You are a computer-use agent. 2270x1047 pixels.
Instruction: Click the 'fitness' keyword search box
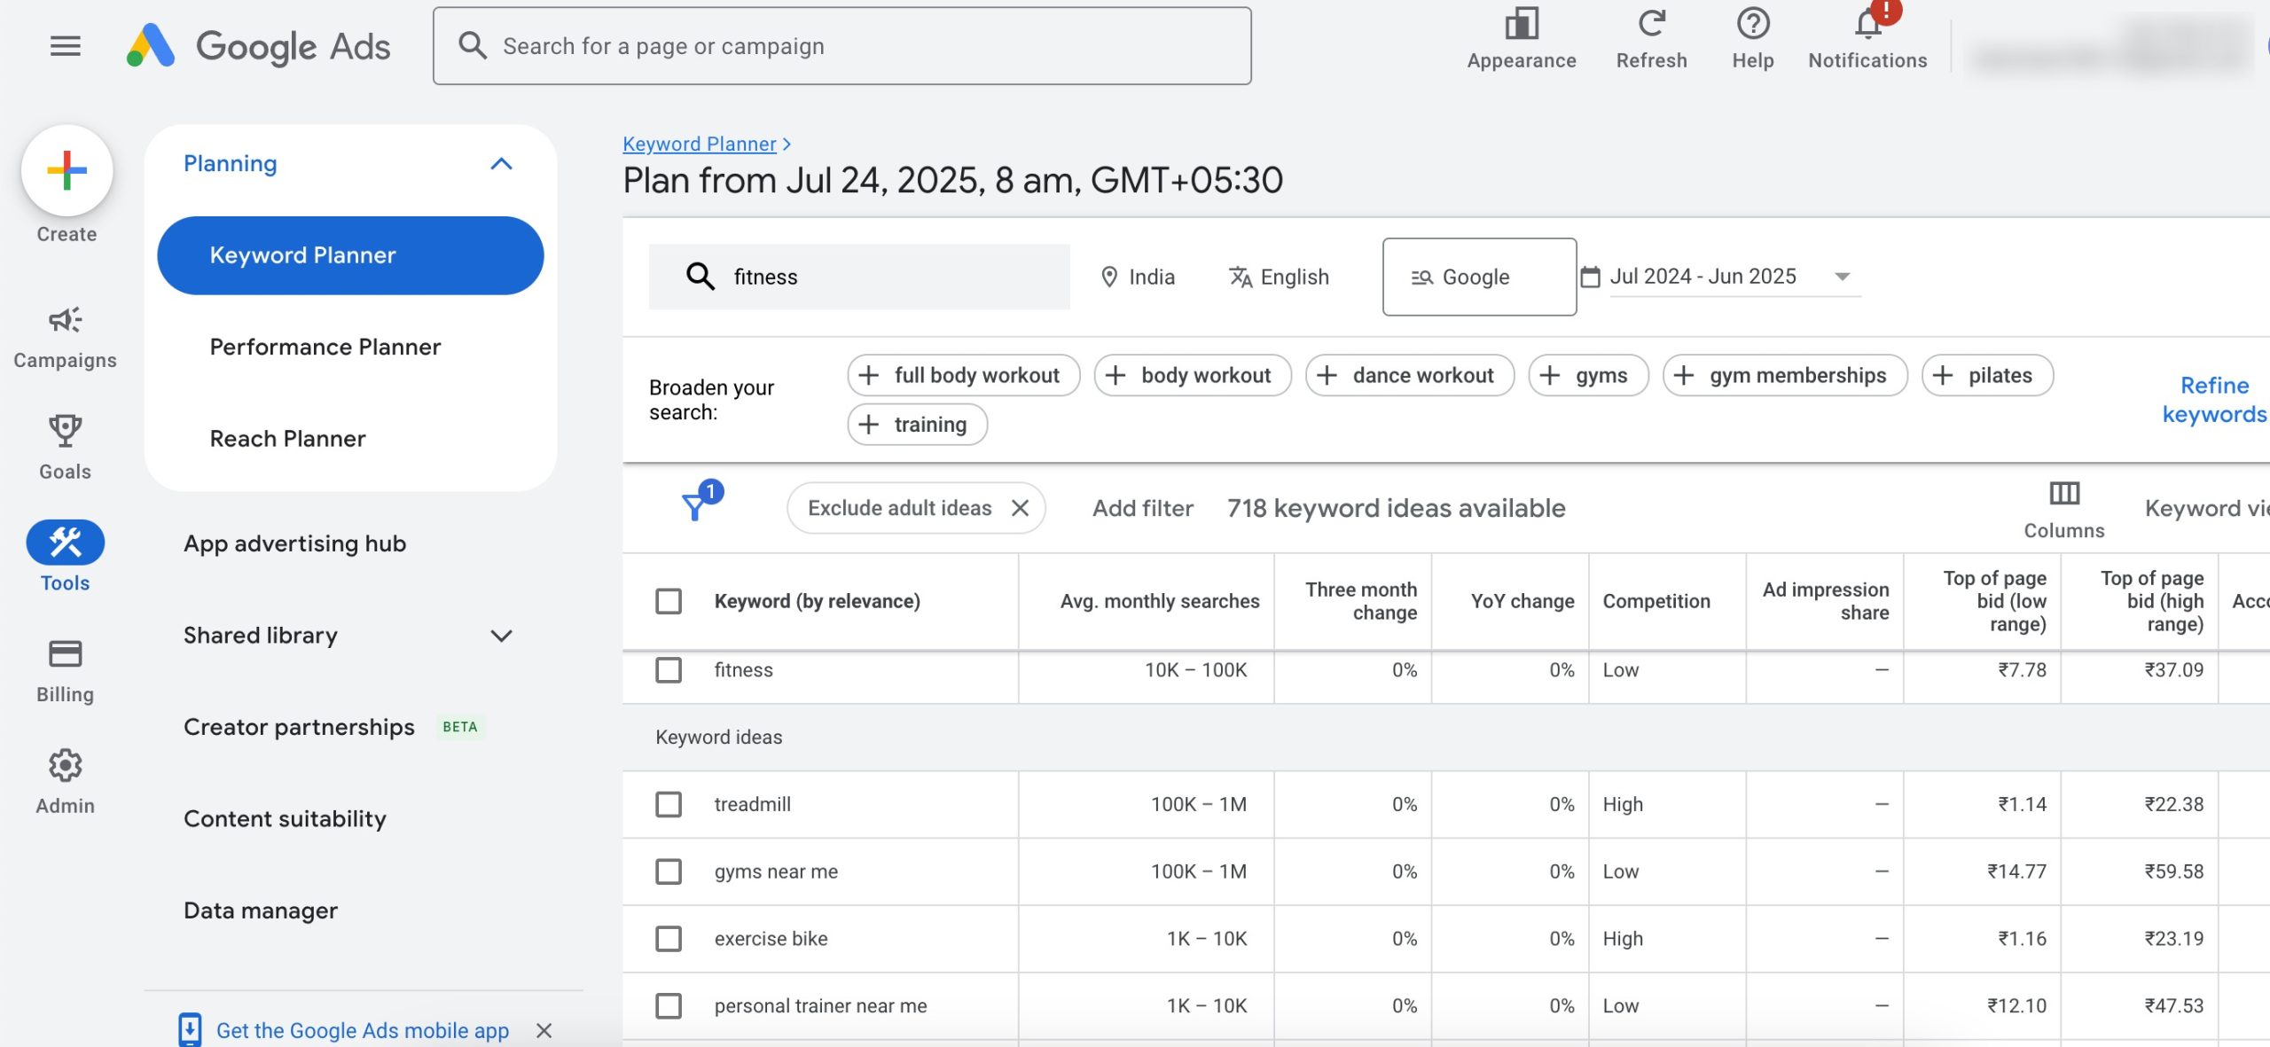point(859,277)
